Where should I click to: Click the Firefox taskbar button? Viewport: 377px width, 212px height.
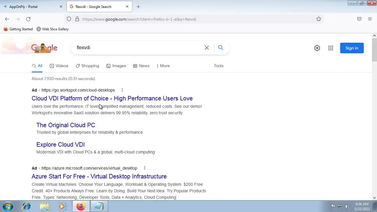[x=81, y=206]
